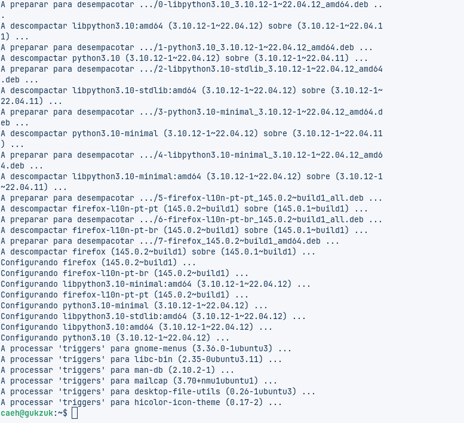Click the 'A descompactar firefox (145.0.2~build1)' line
Screen dimensions: 464x423
click(x=158, y=252)
